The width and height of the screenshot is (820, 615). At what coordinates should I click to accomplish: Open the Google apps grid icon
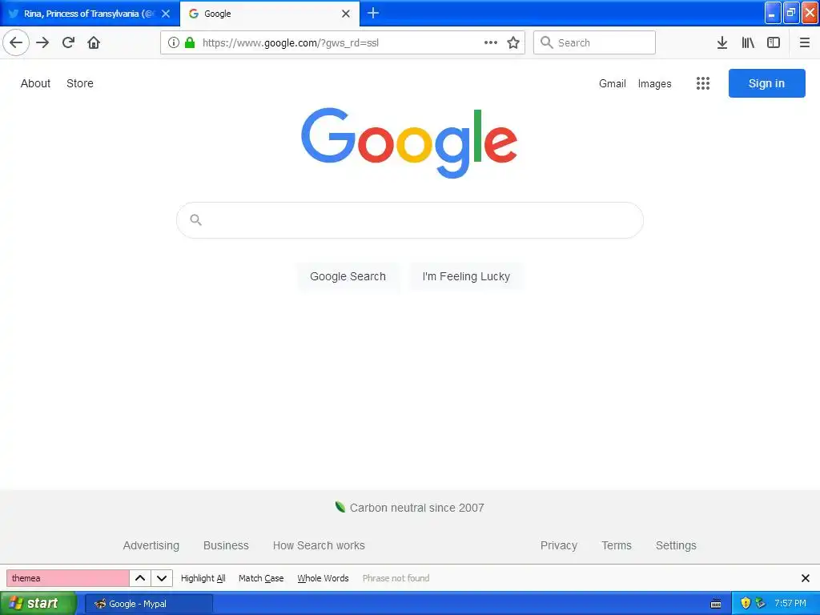(703, 83)
